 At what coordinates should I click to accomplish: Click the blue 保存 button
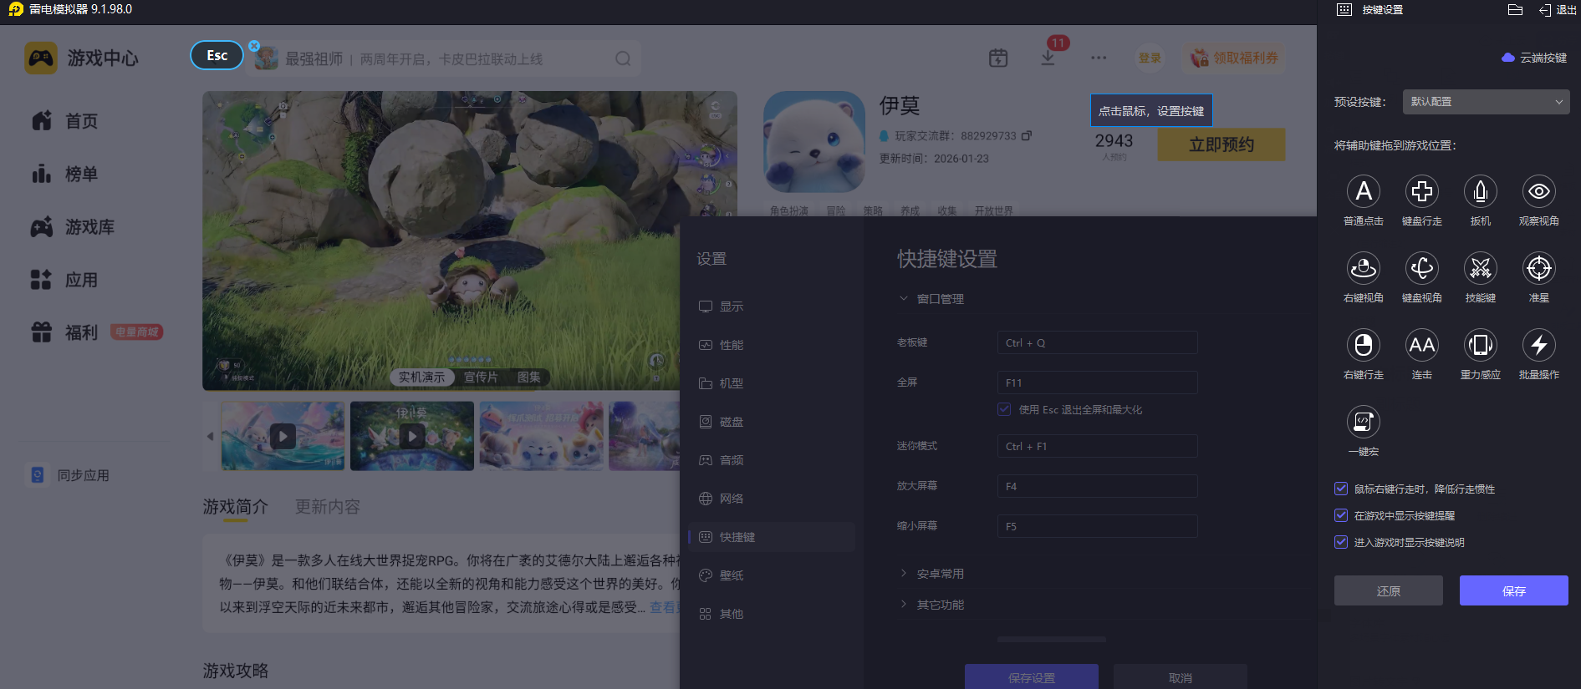(1513, 590)
